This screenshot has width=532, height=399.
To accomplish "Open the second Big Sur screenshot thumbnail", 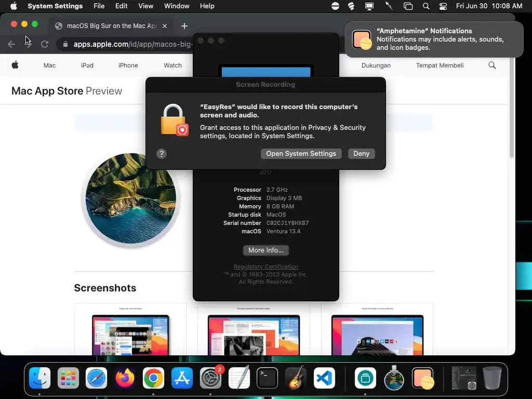I will point(254,329).
